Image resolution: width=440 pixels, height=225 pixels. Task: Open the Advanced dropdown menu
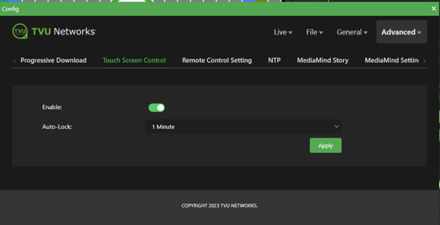point(401,32)
